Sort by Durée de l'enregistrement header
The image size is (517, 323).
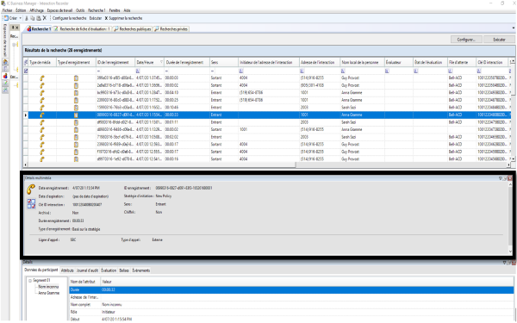point(187,62)
